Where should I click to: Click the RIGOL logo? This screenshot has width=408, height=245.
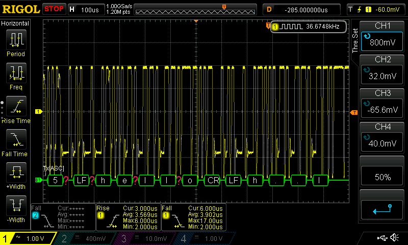tap(20, 9)
